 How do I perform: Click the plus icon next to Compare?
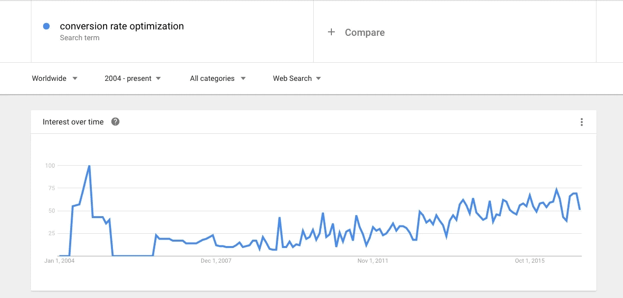[331, 32]
